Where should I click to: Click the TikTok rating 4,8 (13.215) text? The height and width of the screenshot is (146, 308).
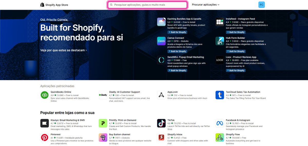(x=175, y=123)
